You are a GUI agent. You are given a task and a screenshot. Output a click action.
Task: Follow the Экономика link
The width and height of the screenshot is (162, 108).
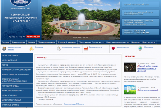tap(39, 47)
